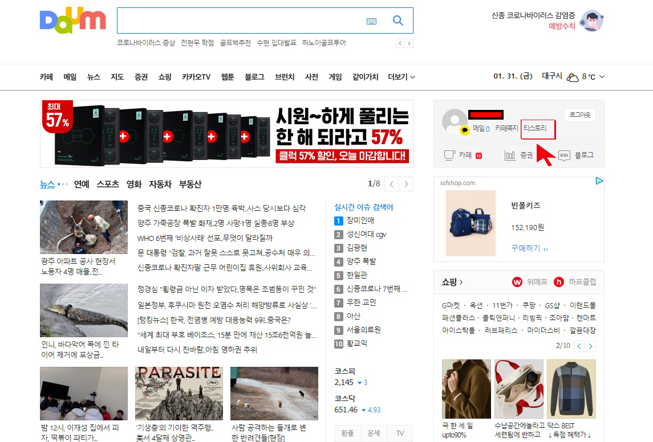The width and height of the screenshot is (653, 442).
Task: Click the profile avatar image
Action: click(x=455, y=121)
